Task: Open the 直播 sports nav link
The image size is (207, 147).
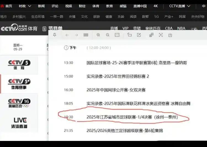Action: 114,28
